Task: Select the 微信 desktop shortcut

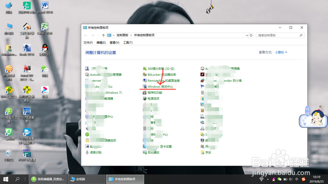Action: [x=45, y=71]
